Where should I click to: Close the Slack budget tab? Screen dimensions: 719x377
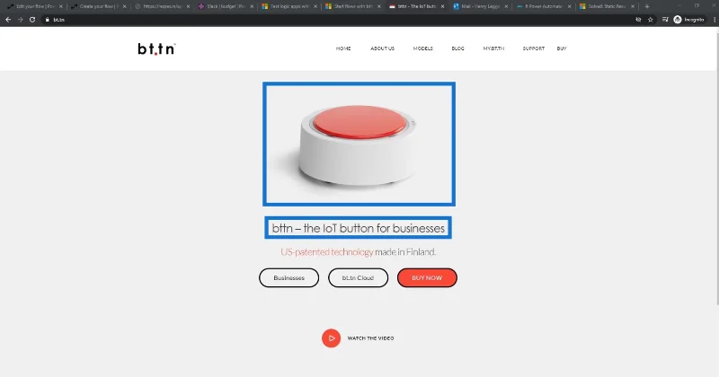252,6
